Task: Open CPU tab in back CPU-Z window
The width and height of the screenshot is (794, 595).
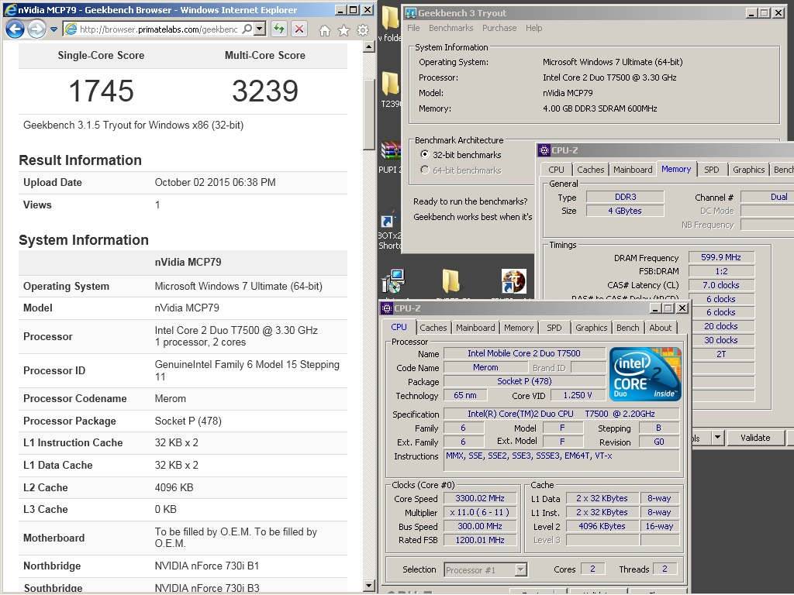Action: [556, 170]
